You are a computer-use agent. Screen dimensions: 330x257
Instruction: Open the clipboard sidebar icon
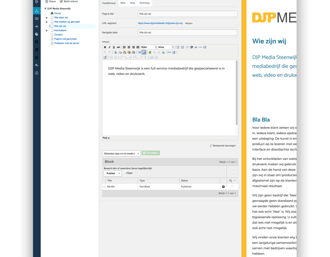pos(37,58)
